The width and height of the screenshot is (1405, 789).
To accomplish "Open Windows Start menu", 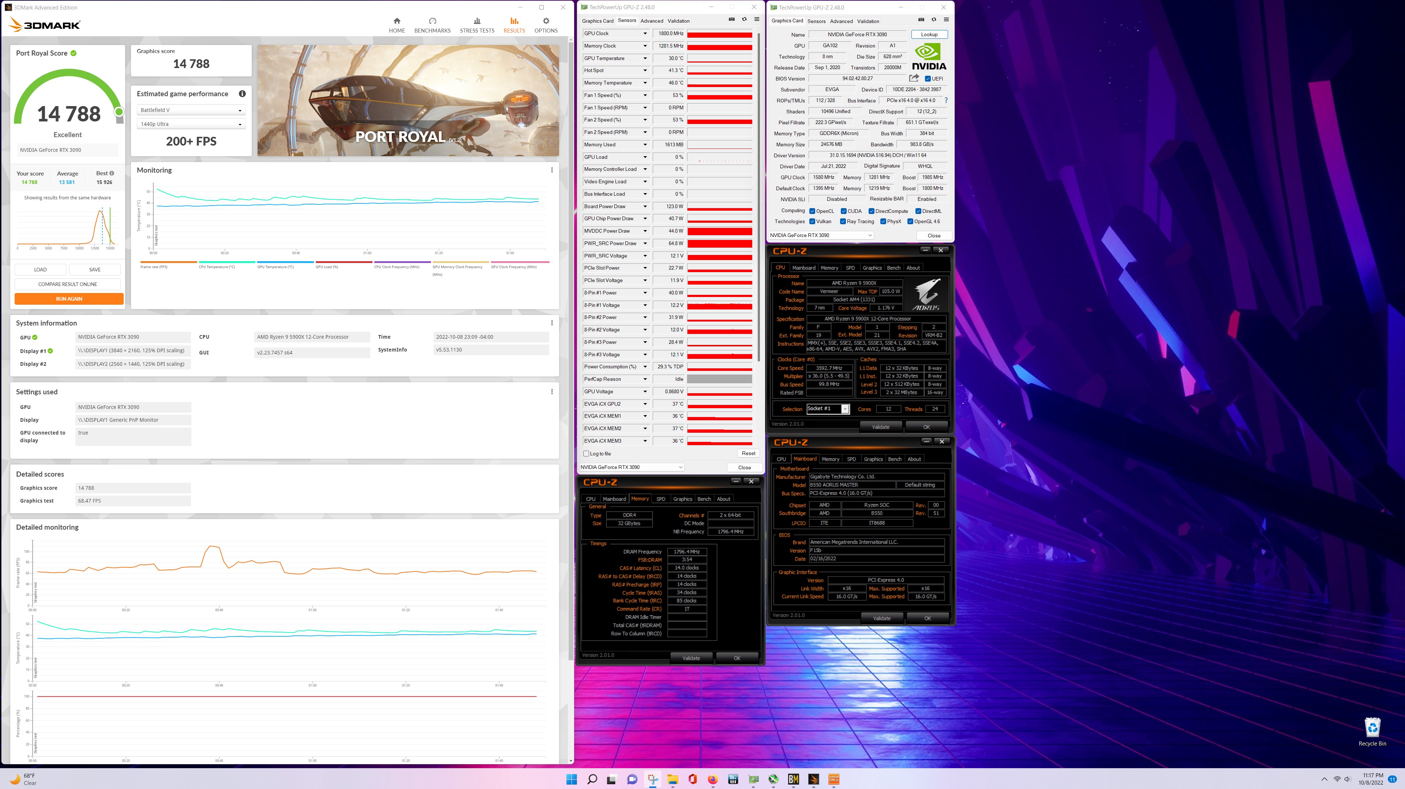I will click(572, 779).
